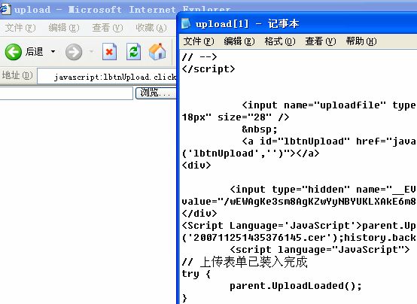Click the <input name="uploadfile" line in Notepad

pyautogui.click(x=329, y=105)
